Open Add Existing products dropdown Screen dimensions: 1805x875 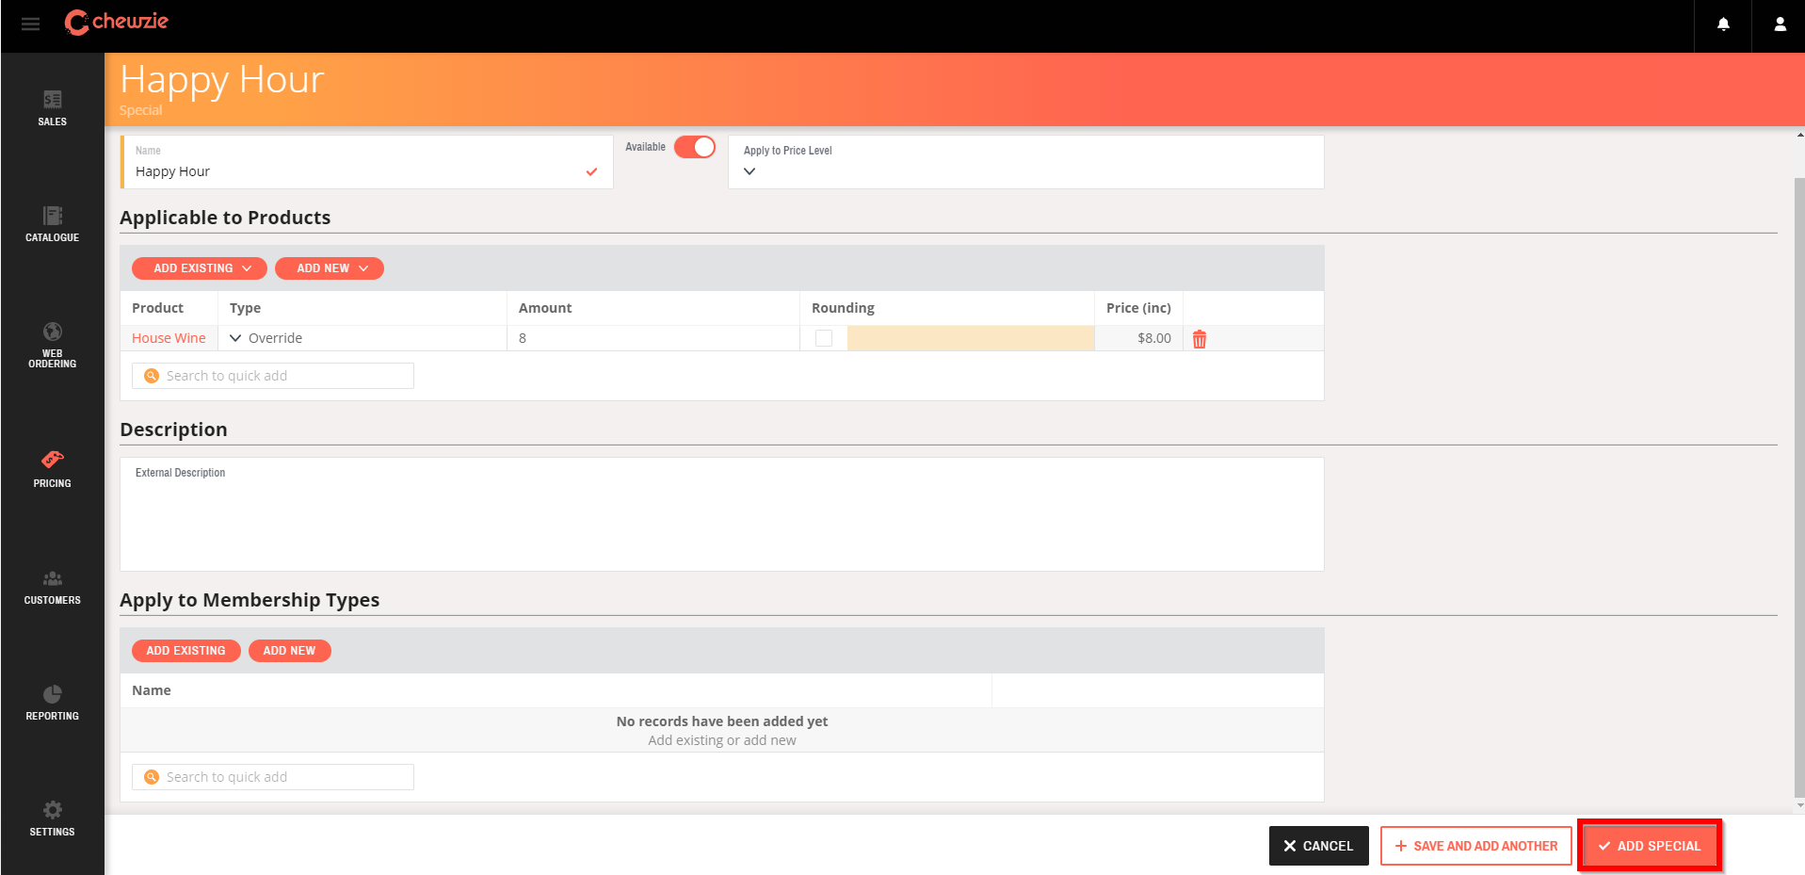(x=200, y=268)
